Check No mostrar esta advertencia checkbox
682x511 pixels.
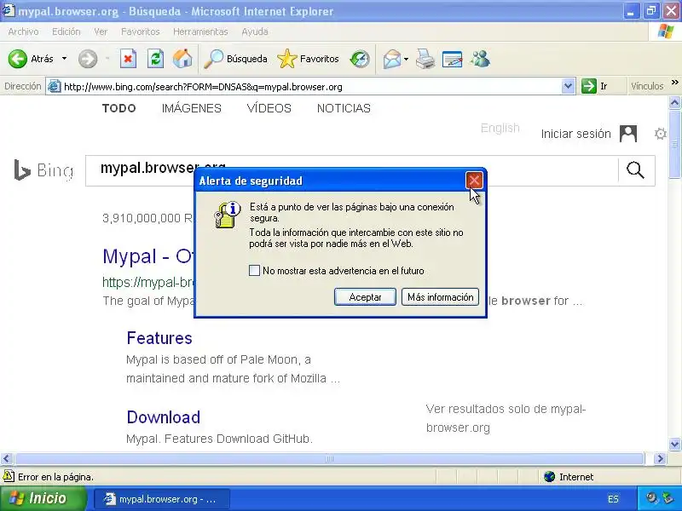click(x=254, y=271)
